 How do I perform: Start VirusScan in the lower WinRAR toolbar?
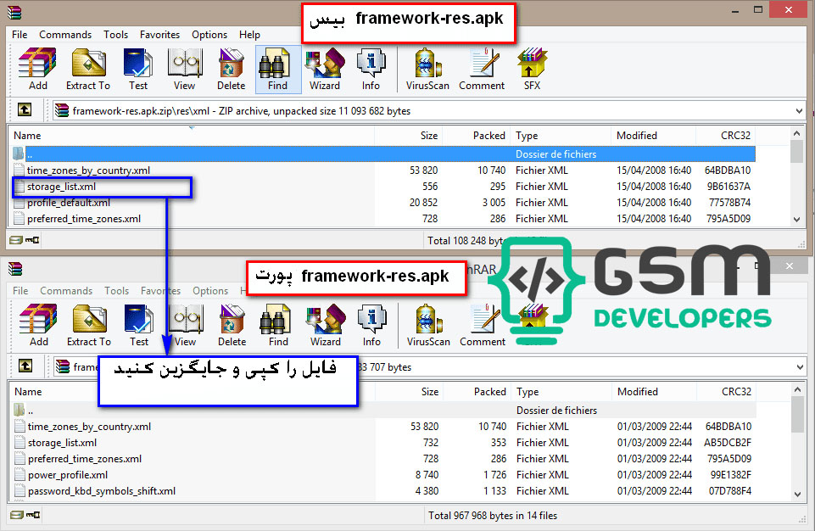pos(428,326)
